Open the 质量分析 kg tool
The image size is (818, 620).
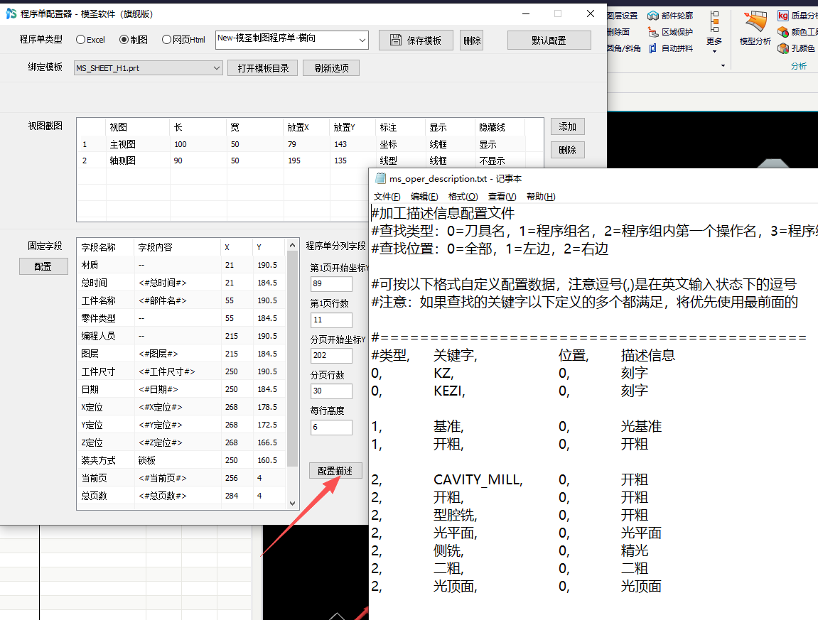click(783, 16)
